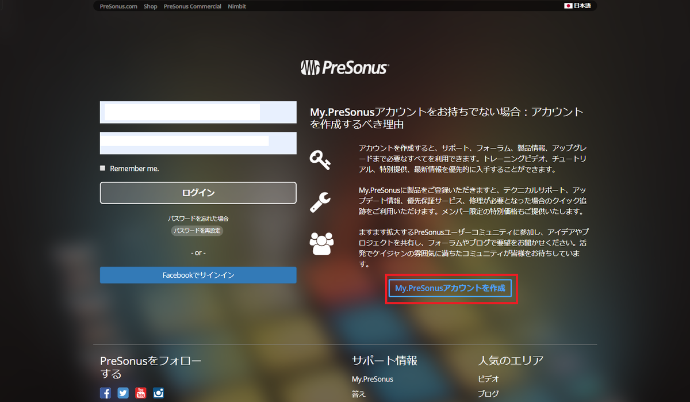Open the Shop menu item
The image size is (690, 402).
[x=150, y=6]
